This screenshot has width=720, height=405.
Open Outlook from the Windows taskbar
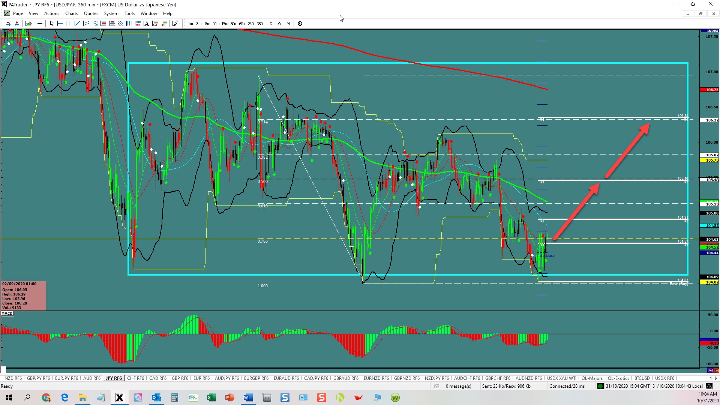pyautogui.click(x=156, y=397)
